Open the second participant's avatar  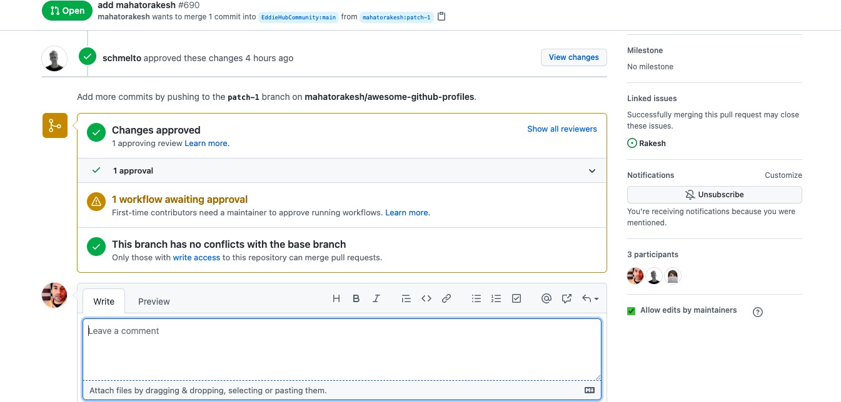[x=654, y=276]
